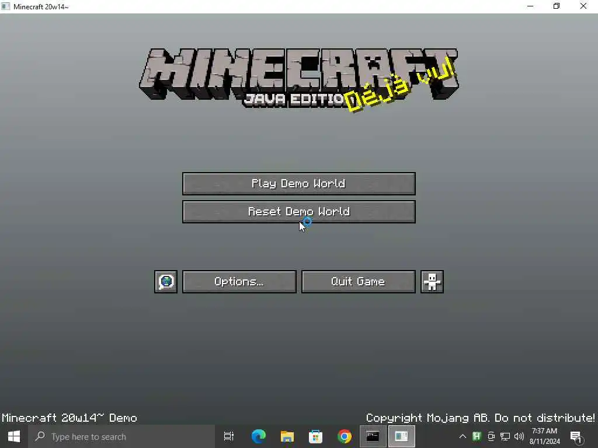The width and height of the screenshot is (598, 448).
Task: Open the Windows Start menu
Action: click(14, 436)
